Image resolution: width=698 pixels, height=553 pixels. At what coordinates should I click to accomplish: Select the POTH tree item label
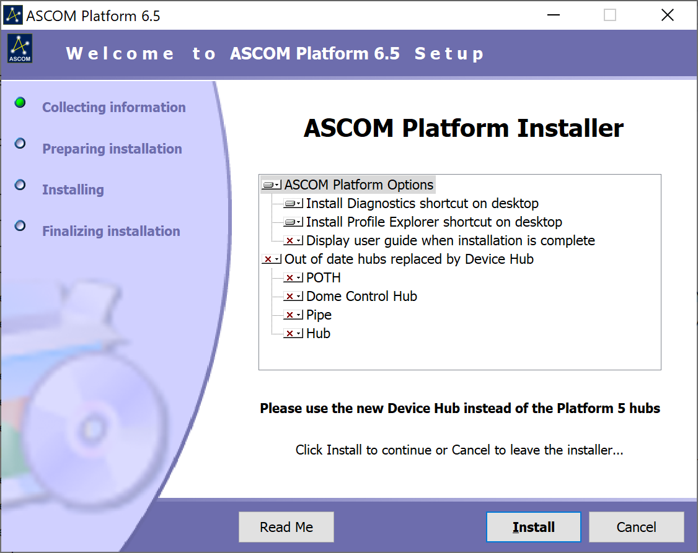pos(324,278)
